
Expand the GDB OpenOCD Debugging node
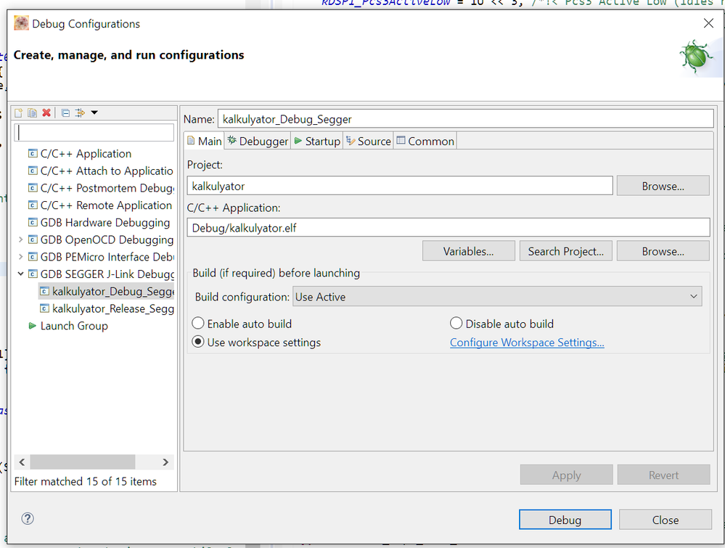tap(20, 240)
